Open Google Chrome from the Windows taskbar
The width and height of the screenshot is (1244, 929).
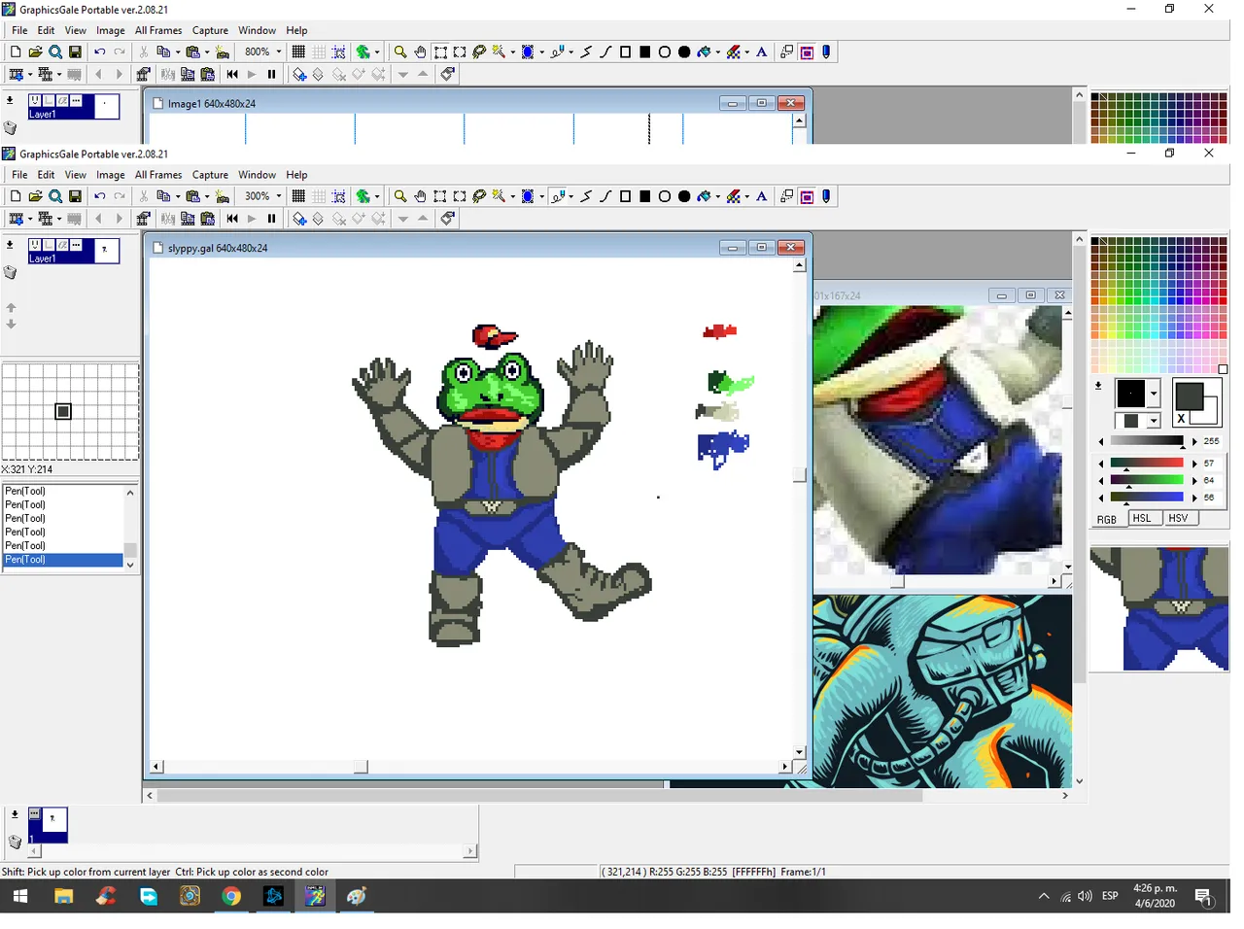231,896
